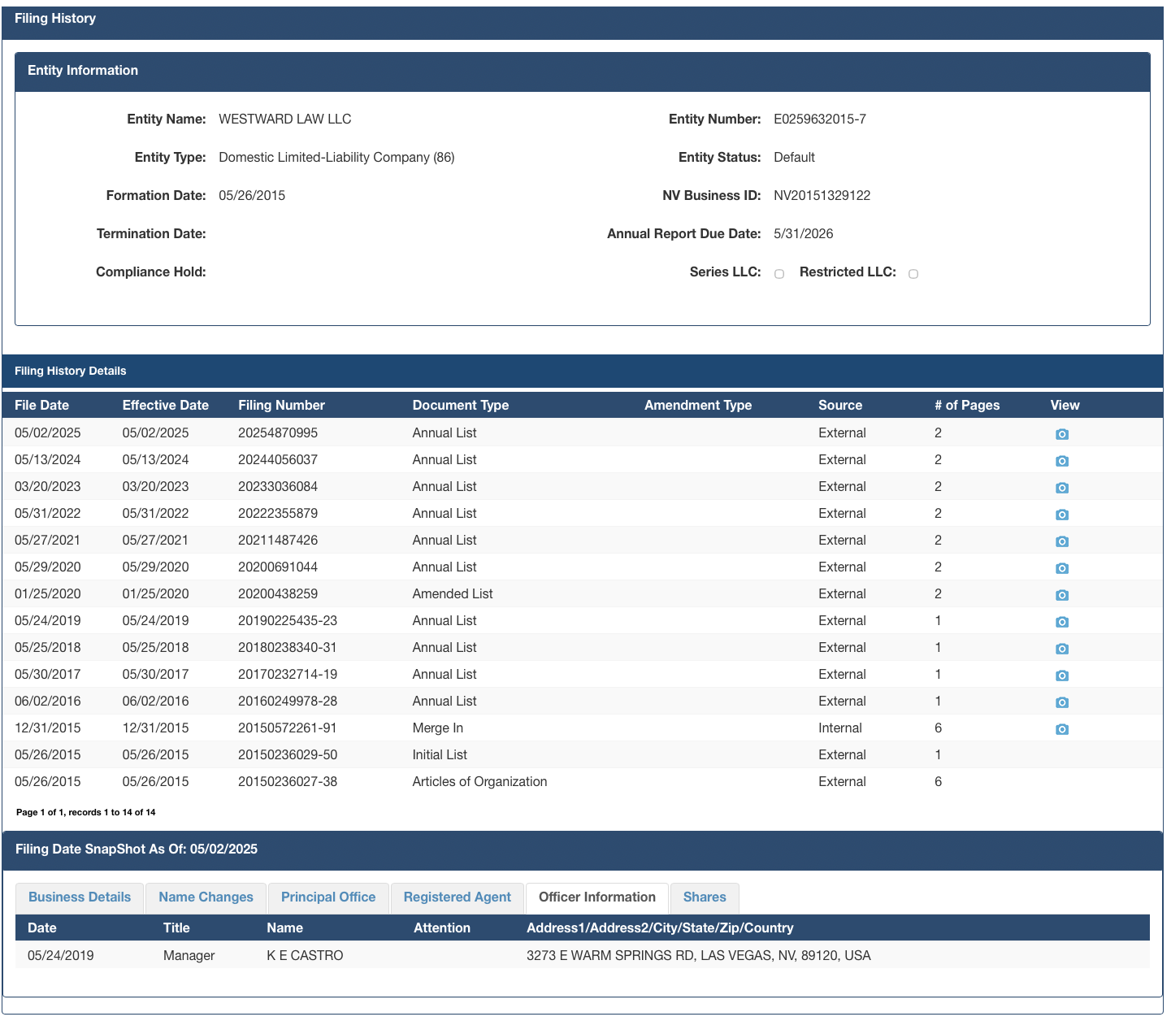
Task: Open view icon for filing 20200691044
Action: 1061,568
